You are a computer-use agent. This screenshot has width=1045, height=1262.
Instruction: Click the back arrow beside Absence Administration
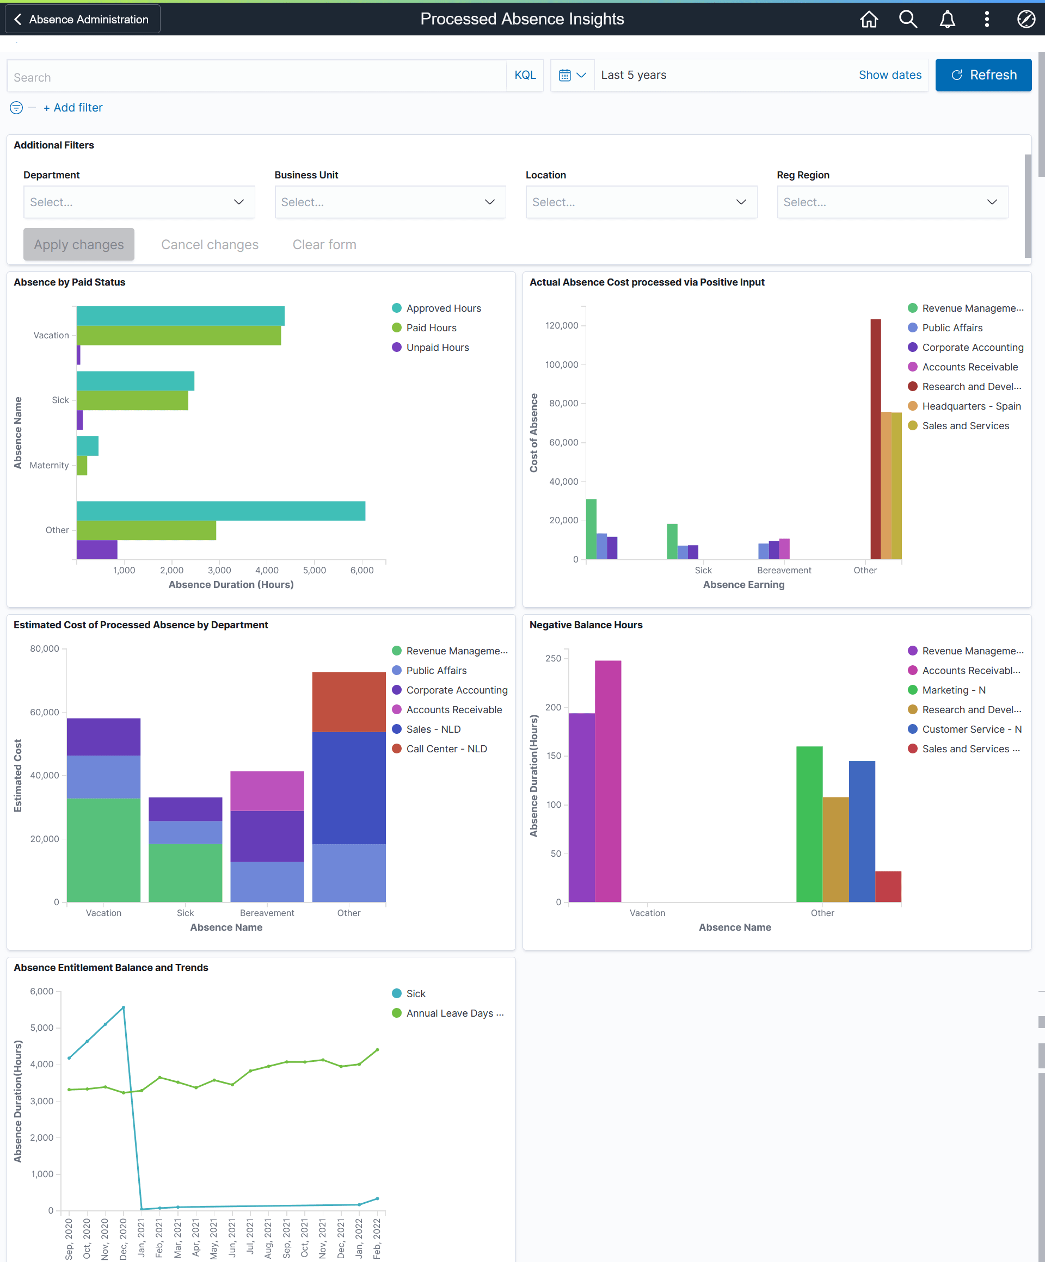coord(18,18)
